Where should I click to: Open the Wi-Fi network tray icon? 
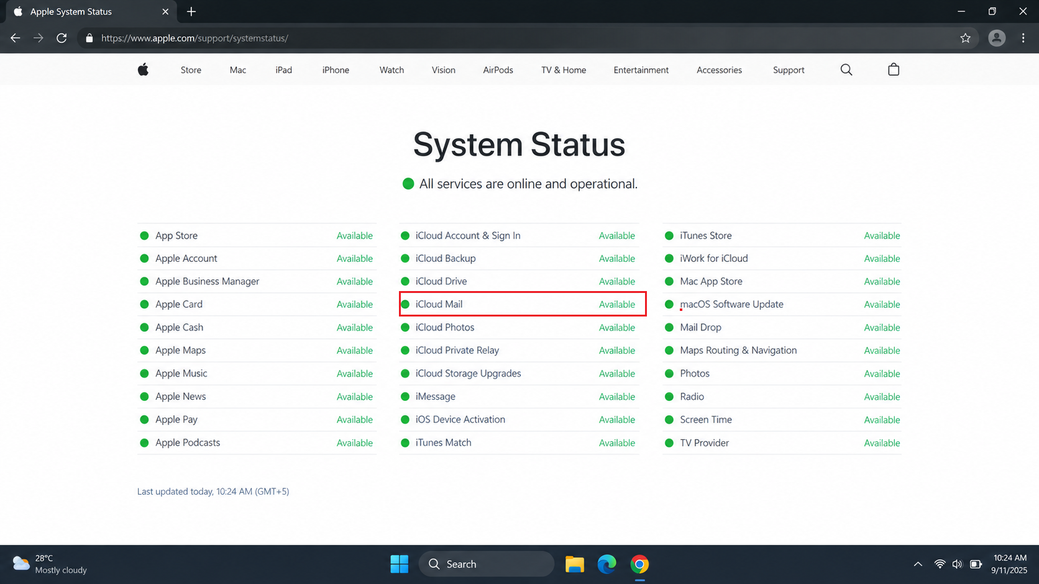click(940, 564)
